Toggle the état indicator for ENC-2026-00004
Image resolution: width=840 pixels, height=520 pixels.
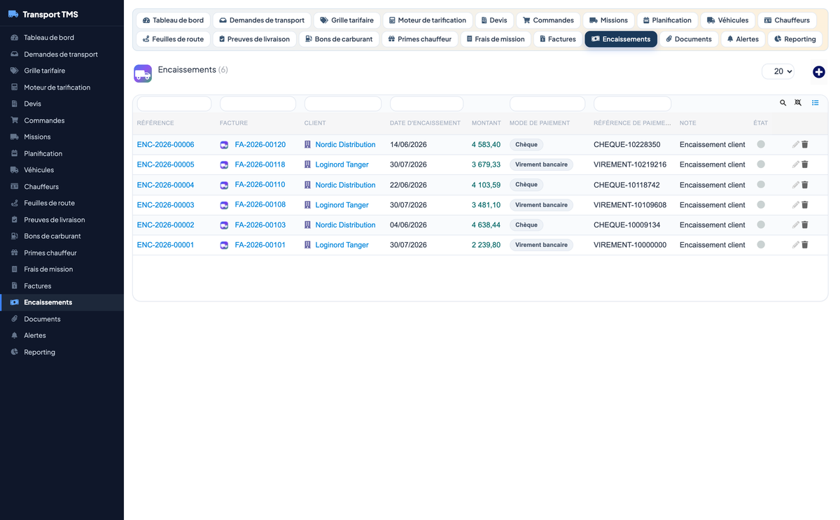click(761, 184)
